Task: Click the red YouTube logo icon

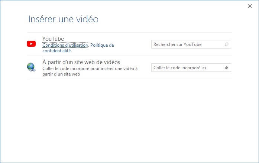Action: [31, 44]
